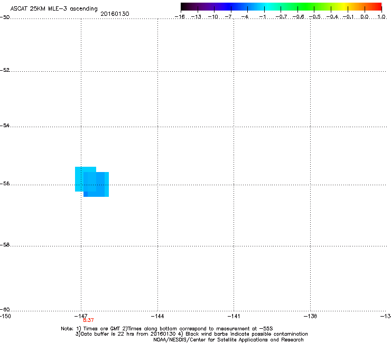The height and width of the screenshot is (343, 391).
Task: Click the red time stamp 8:37
Action: click(88, 320)
